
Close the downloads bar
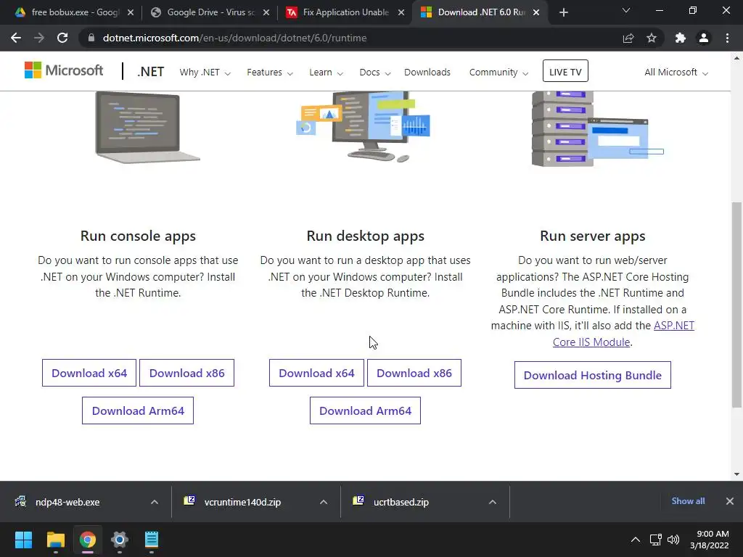click(x=730, y=501)
